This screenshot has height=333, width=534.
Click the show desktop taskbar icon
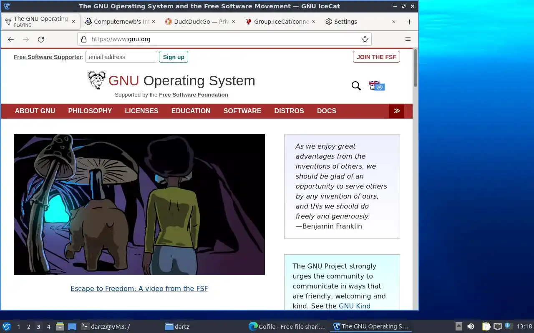click(72, 326)
